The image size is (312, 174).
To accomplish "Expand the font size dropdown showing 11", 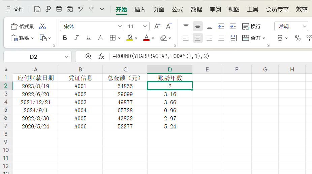I will [145, 26].
